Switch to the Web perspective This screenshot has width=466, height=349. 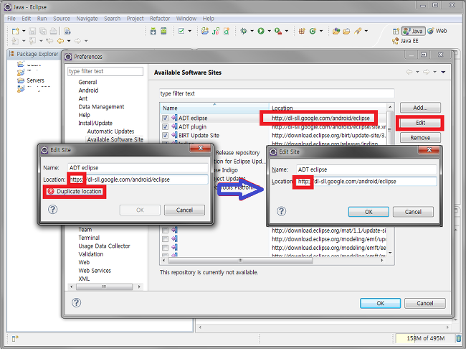437,31
